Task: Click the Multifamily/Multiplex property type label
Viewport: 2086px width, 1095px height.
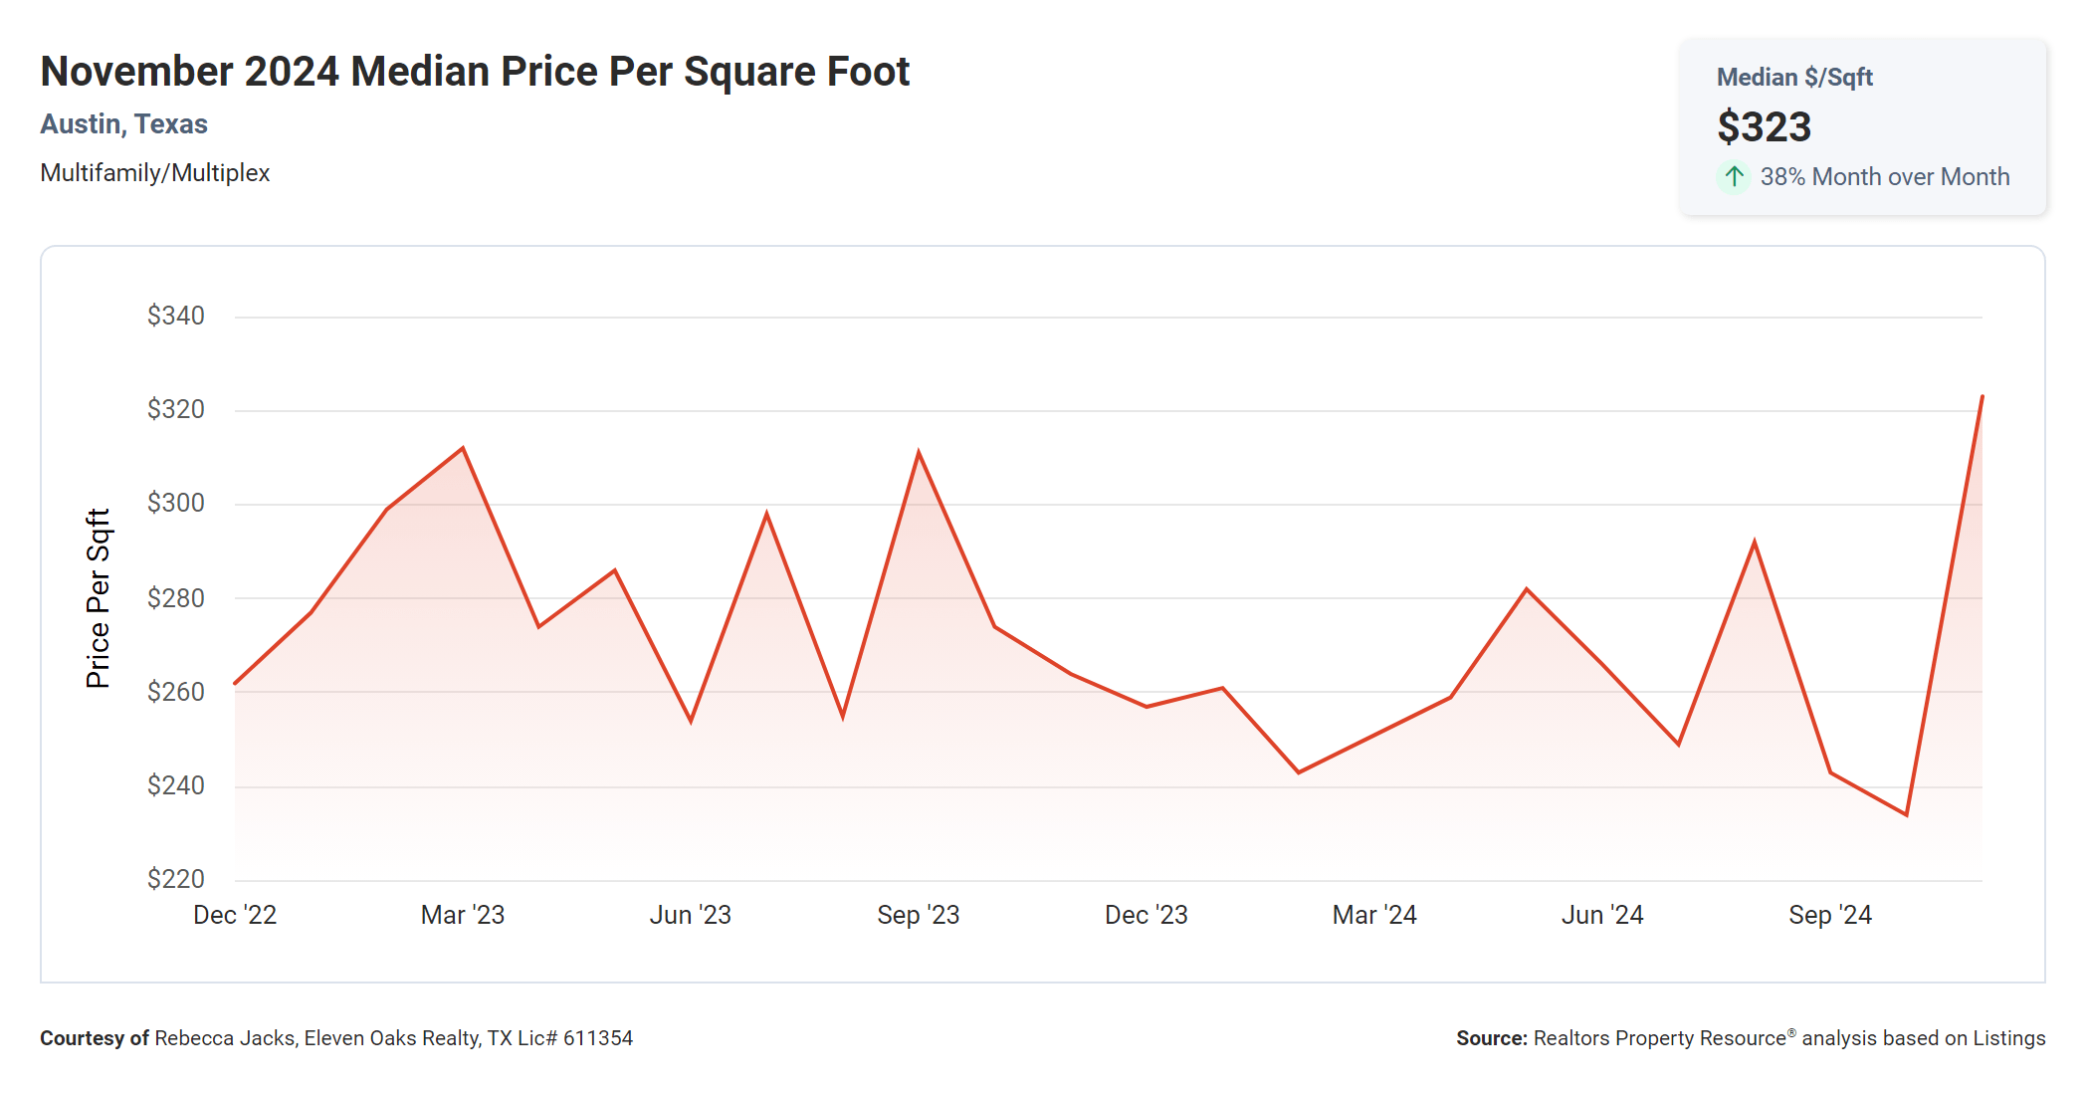Action: [x=154, y=173]
